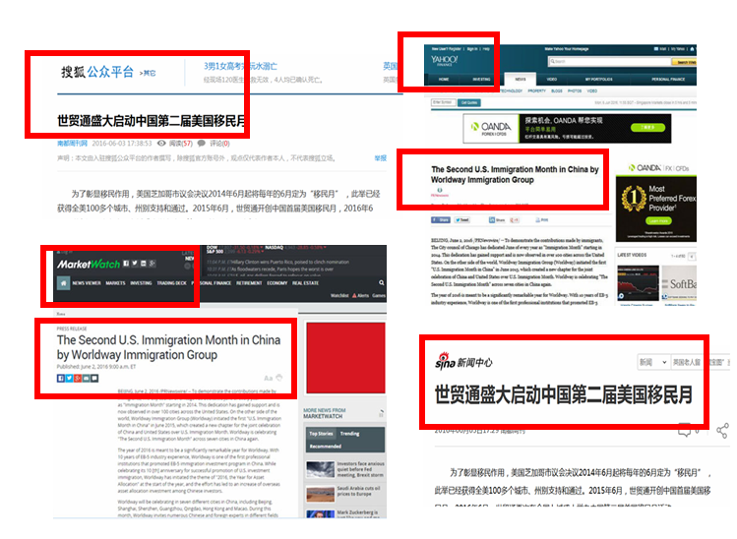This screenshot has height=539, width=737.
Task: Open MarketWatch header Facebook icon
Action: 126,264
